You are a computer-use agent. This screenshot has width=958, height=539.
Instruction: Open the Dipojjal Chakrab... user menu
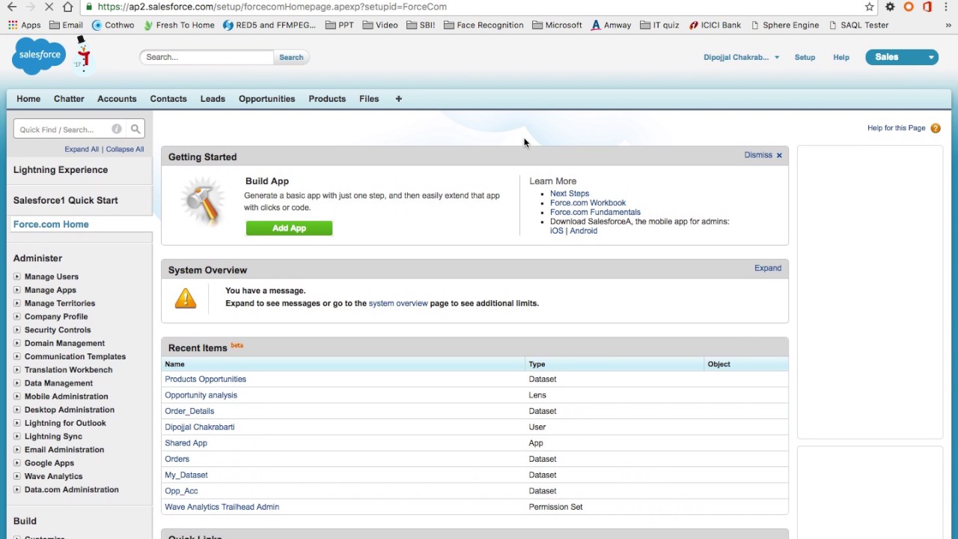(741, 57)
